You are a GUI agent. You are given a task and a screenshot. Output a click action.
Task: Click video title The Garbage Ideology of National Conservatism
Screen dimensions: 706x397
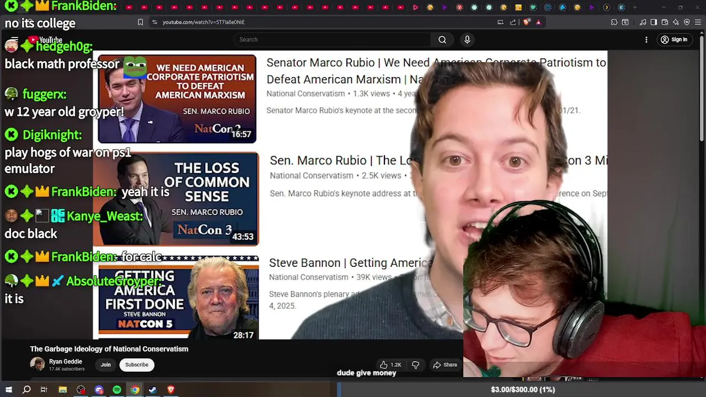click(109, 349)
